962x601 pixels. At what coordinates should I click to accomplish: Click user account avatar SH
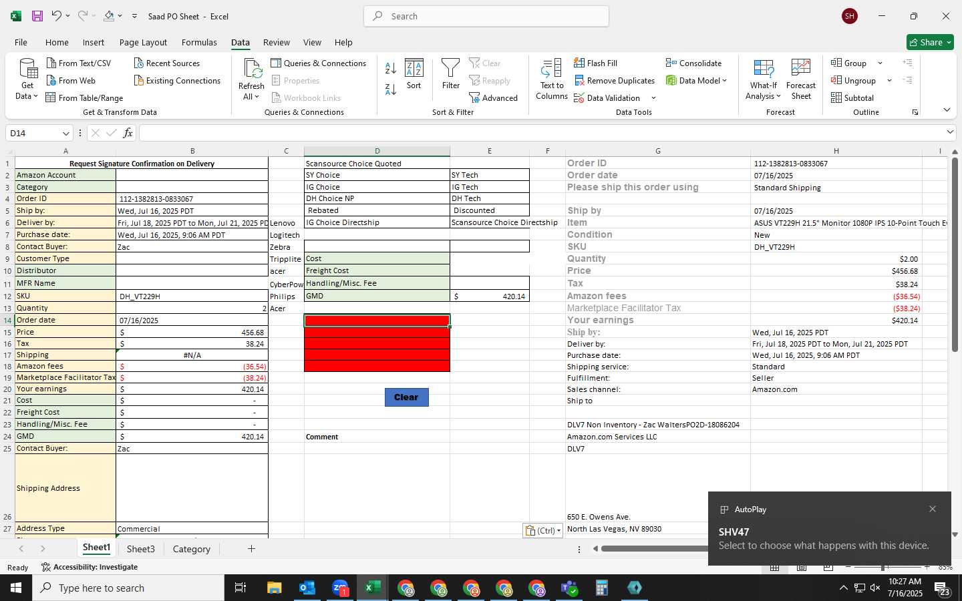850,16
